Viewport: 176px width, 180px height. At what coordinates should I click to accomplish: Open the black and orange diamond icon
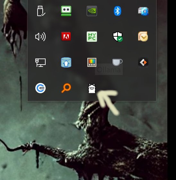pyautogui.click(x=143, y=62)
